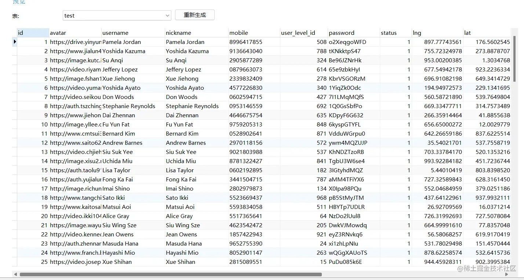Select password cell wQGgXAUoTS
This screenshot has height=280, width=524.
tap(354, 253)
